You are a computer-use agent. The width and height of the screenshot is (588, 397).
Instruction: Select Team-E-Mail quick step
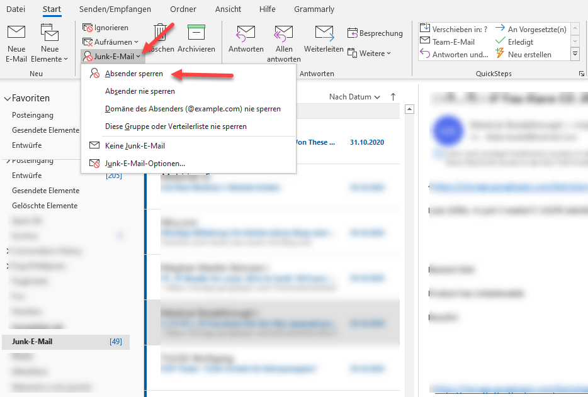pos(448,42)
